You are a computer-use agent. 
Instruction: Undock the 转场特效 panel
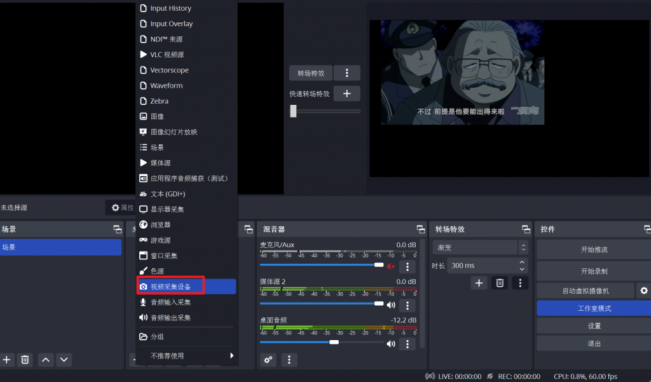526,229
